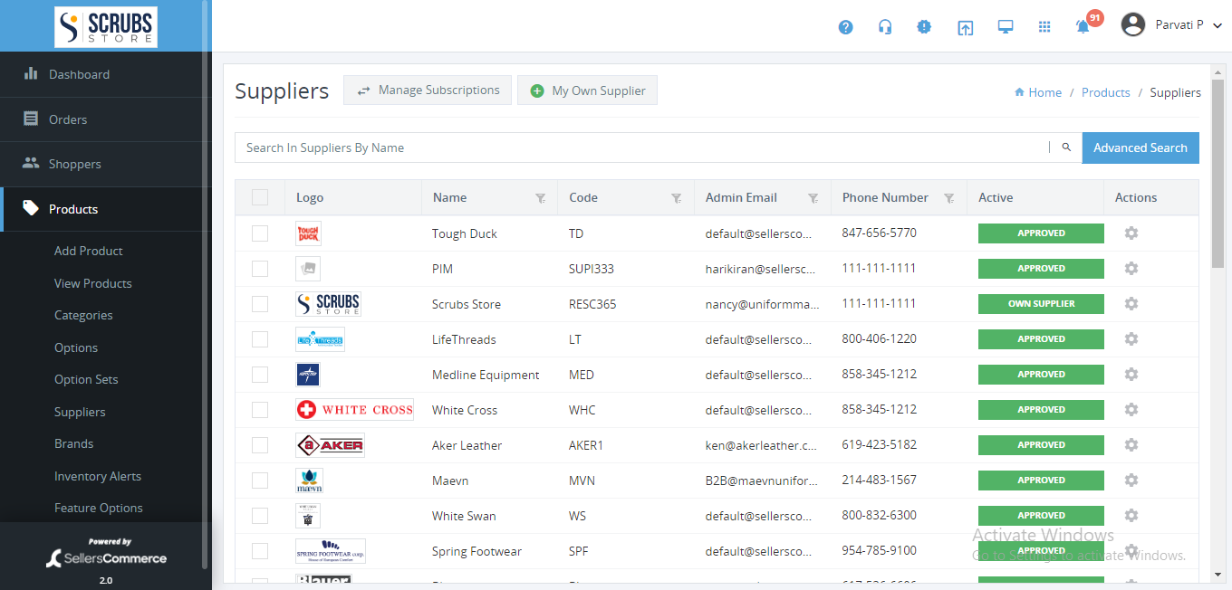Viewport: 1232px width, 590px height.
Task: Tick the checkbox for the Maevn row
Action: point(260,480)
